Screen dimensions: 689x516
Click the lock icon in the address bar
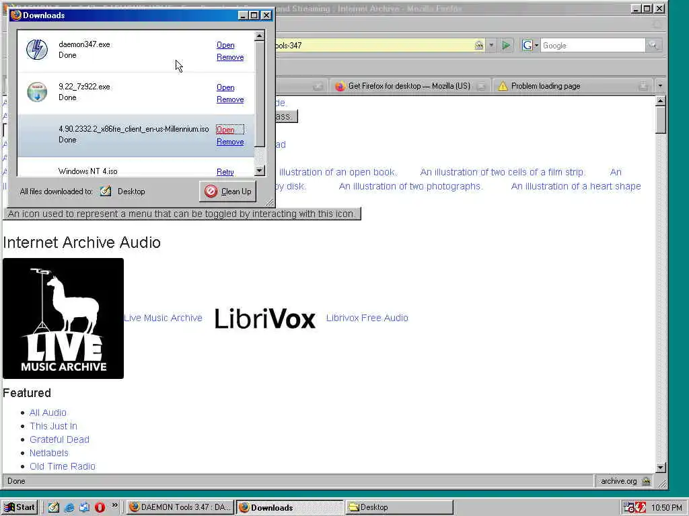coord(478,45)
